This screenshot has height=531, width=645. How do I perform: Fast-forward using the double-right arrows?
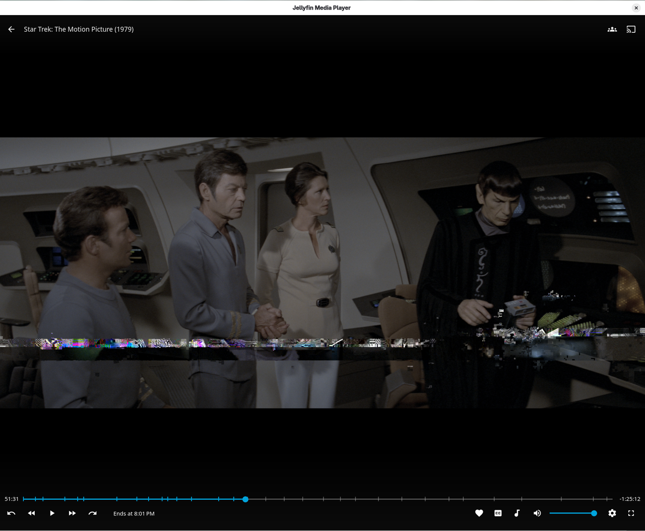72,513
